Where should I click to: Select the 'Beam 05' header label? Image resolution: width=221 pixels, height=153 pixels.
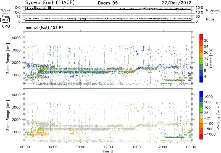pyautogui.click(x=108, y=3)
